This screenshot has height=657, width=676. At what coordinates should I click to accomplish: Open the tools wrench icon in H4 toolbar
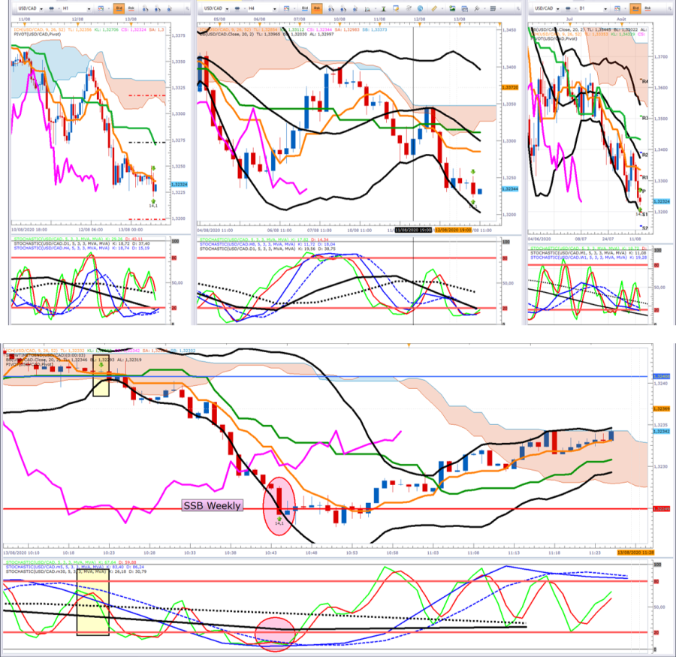477,8
